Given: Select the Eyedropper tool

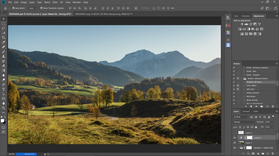Looking at the screenshot, I should point(4,42).
